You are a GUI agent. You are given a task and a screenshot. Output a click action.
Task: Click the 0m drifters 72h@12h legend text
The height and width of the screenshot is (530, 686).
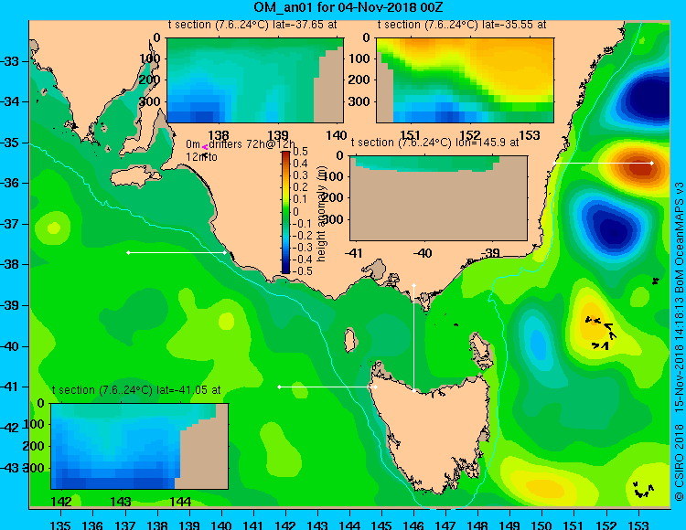(x=241, y=144)
